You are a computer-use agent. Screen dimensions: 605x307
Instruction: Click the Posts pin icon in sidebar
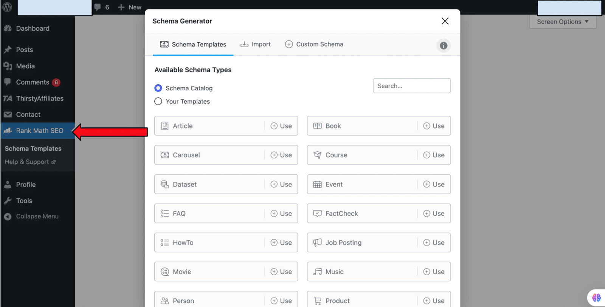pyautogui.click(x=8, y=50)
